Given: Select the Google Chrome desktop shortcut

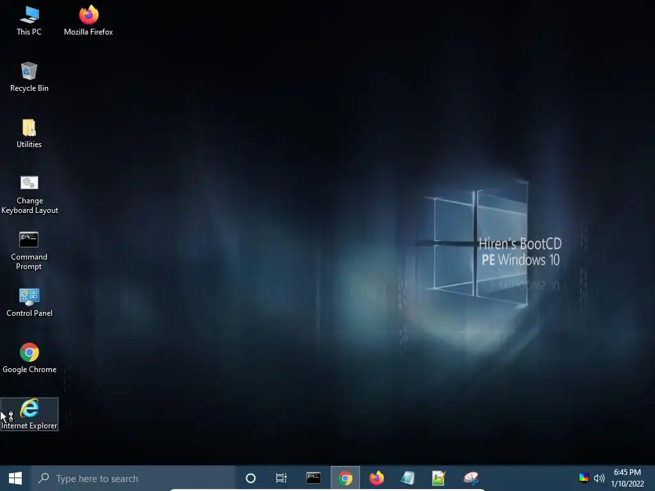Looking at the screenshot, I should [x=29, y=358].
